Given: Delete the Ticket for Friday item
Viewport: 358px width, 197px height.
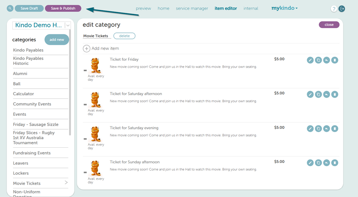Looking at the screenshot, I should tap(335, 60).
